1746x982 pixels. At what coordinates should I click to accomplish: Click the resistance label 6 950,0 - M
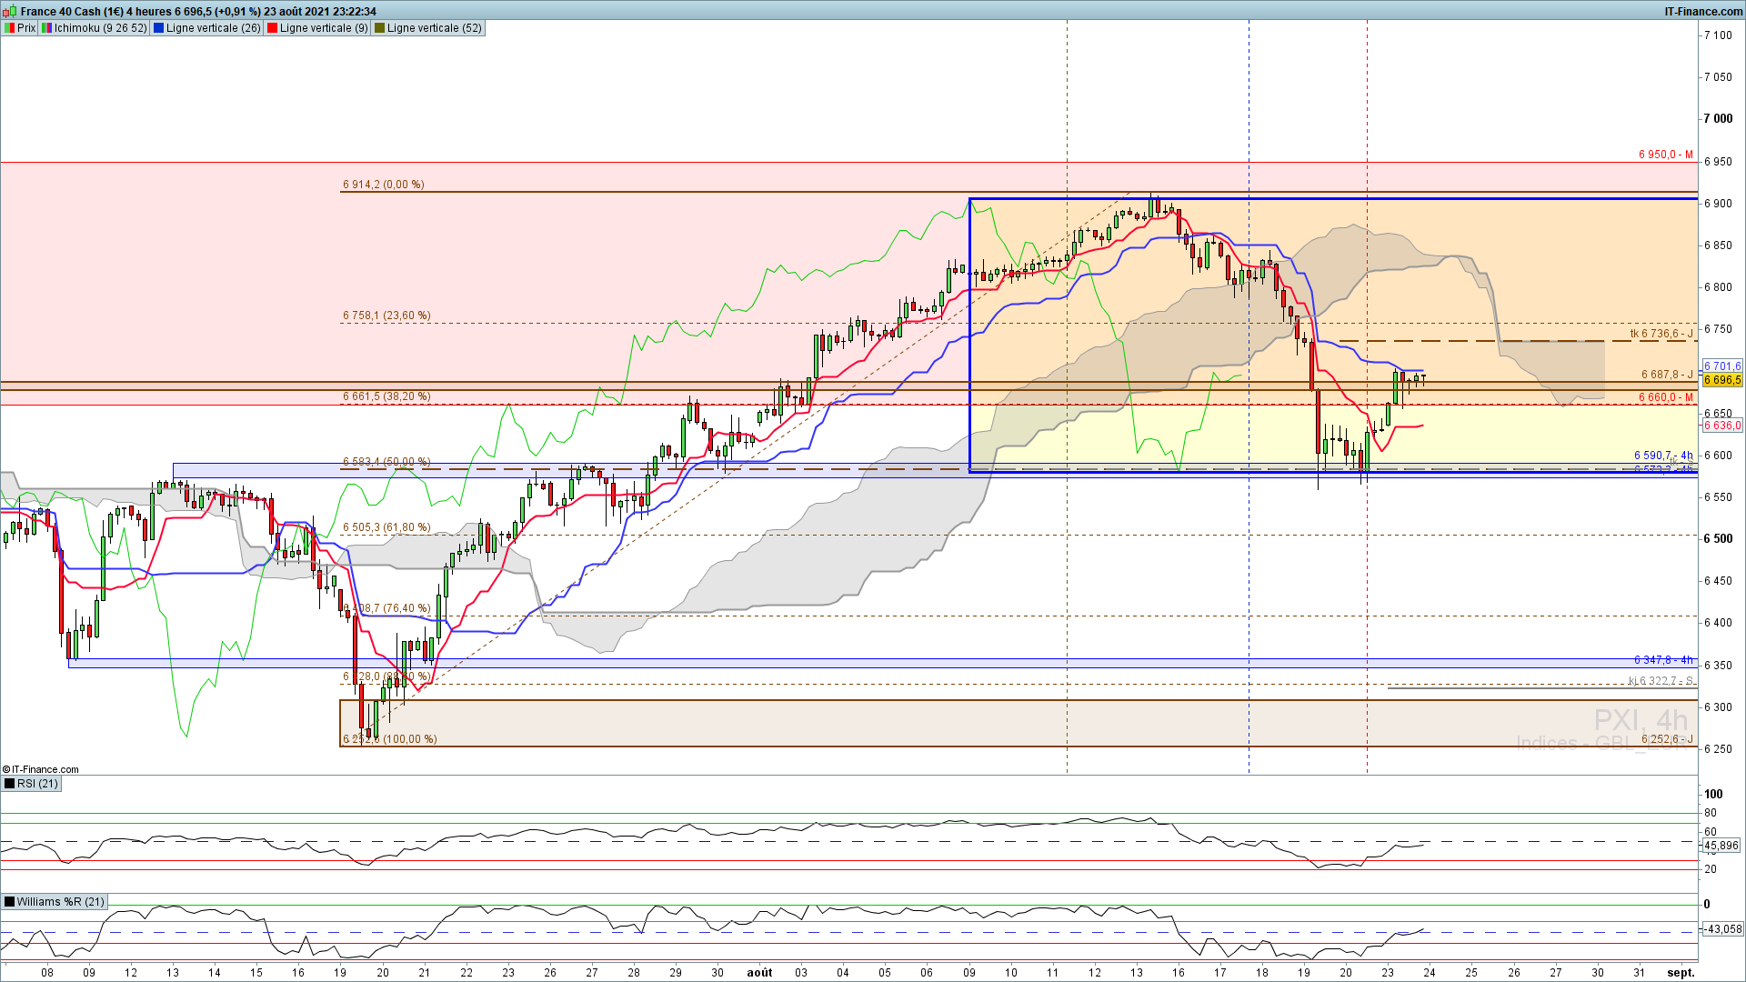(1666, 155)
